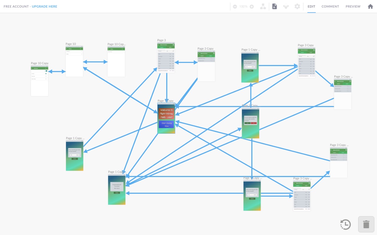The image size is (377, 235).
Task: Click the Upgrade Here link
Action: coord(44,6)
